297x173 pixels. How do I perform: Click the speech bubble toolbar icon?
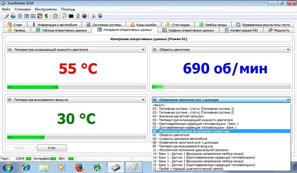(64, 16)
